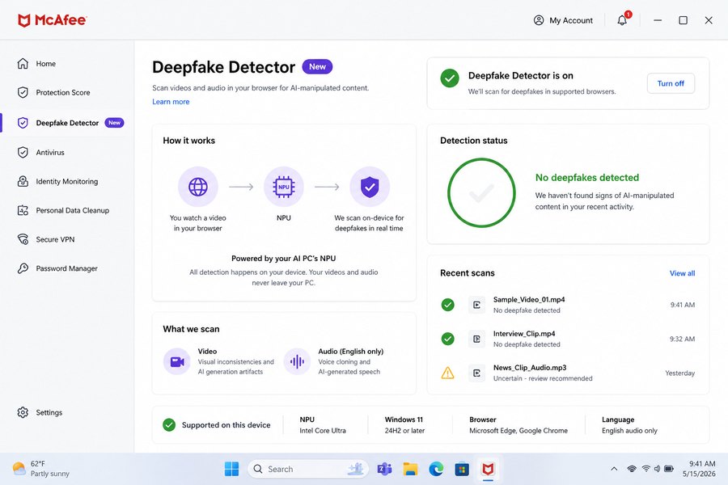Click 'Powered by your AI PC's NPU'

pyautogui.click(x=284, y=259)
